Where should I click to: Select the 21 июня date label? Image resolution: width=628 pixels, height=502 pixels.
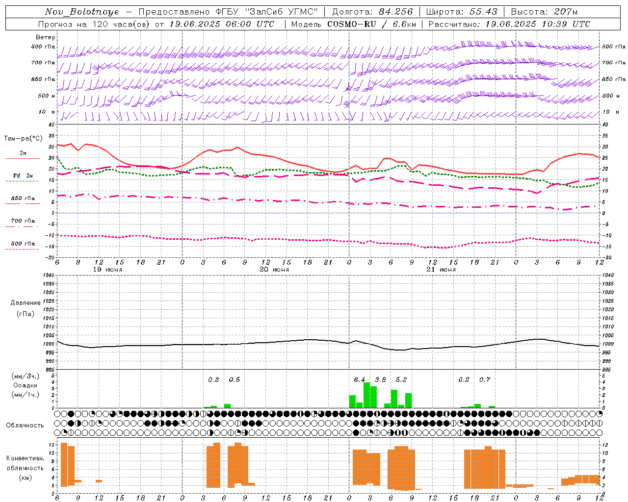[x=441, y=269]
